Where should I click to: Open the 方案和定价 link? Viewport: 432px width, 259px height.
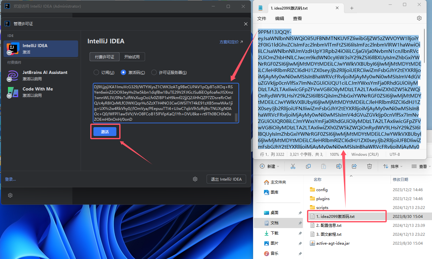pos(231,42)
